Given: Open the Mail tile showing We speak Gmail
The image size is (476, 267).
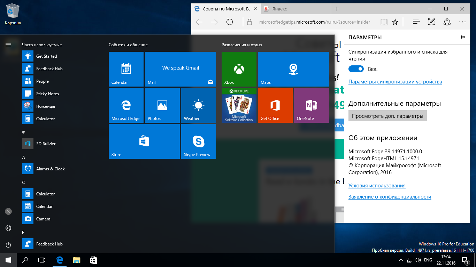Looking at the screenshot, I should tap(181, 69).
